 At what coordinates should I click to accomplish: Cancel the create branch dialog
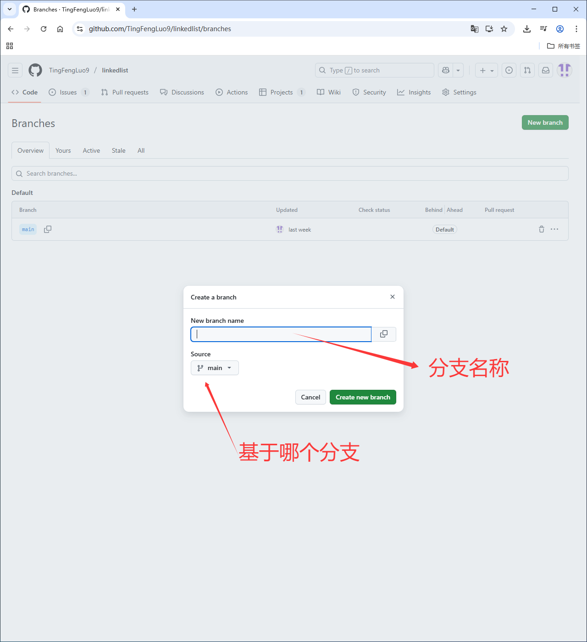[310, 397]
